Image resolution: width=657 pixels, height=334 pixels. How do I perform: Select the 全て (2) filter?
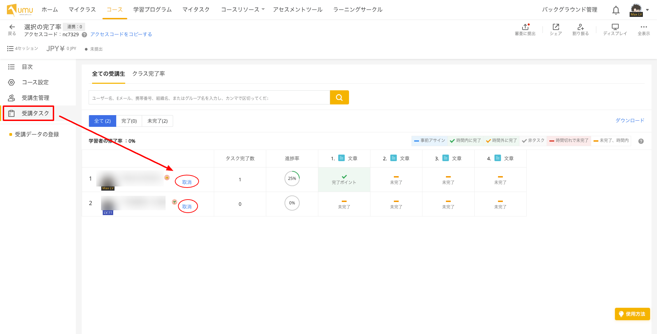click(102, 121)
